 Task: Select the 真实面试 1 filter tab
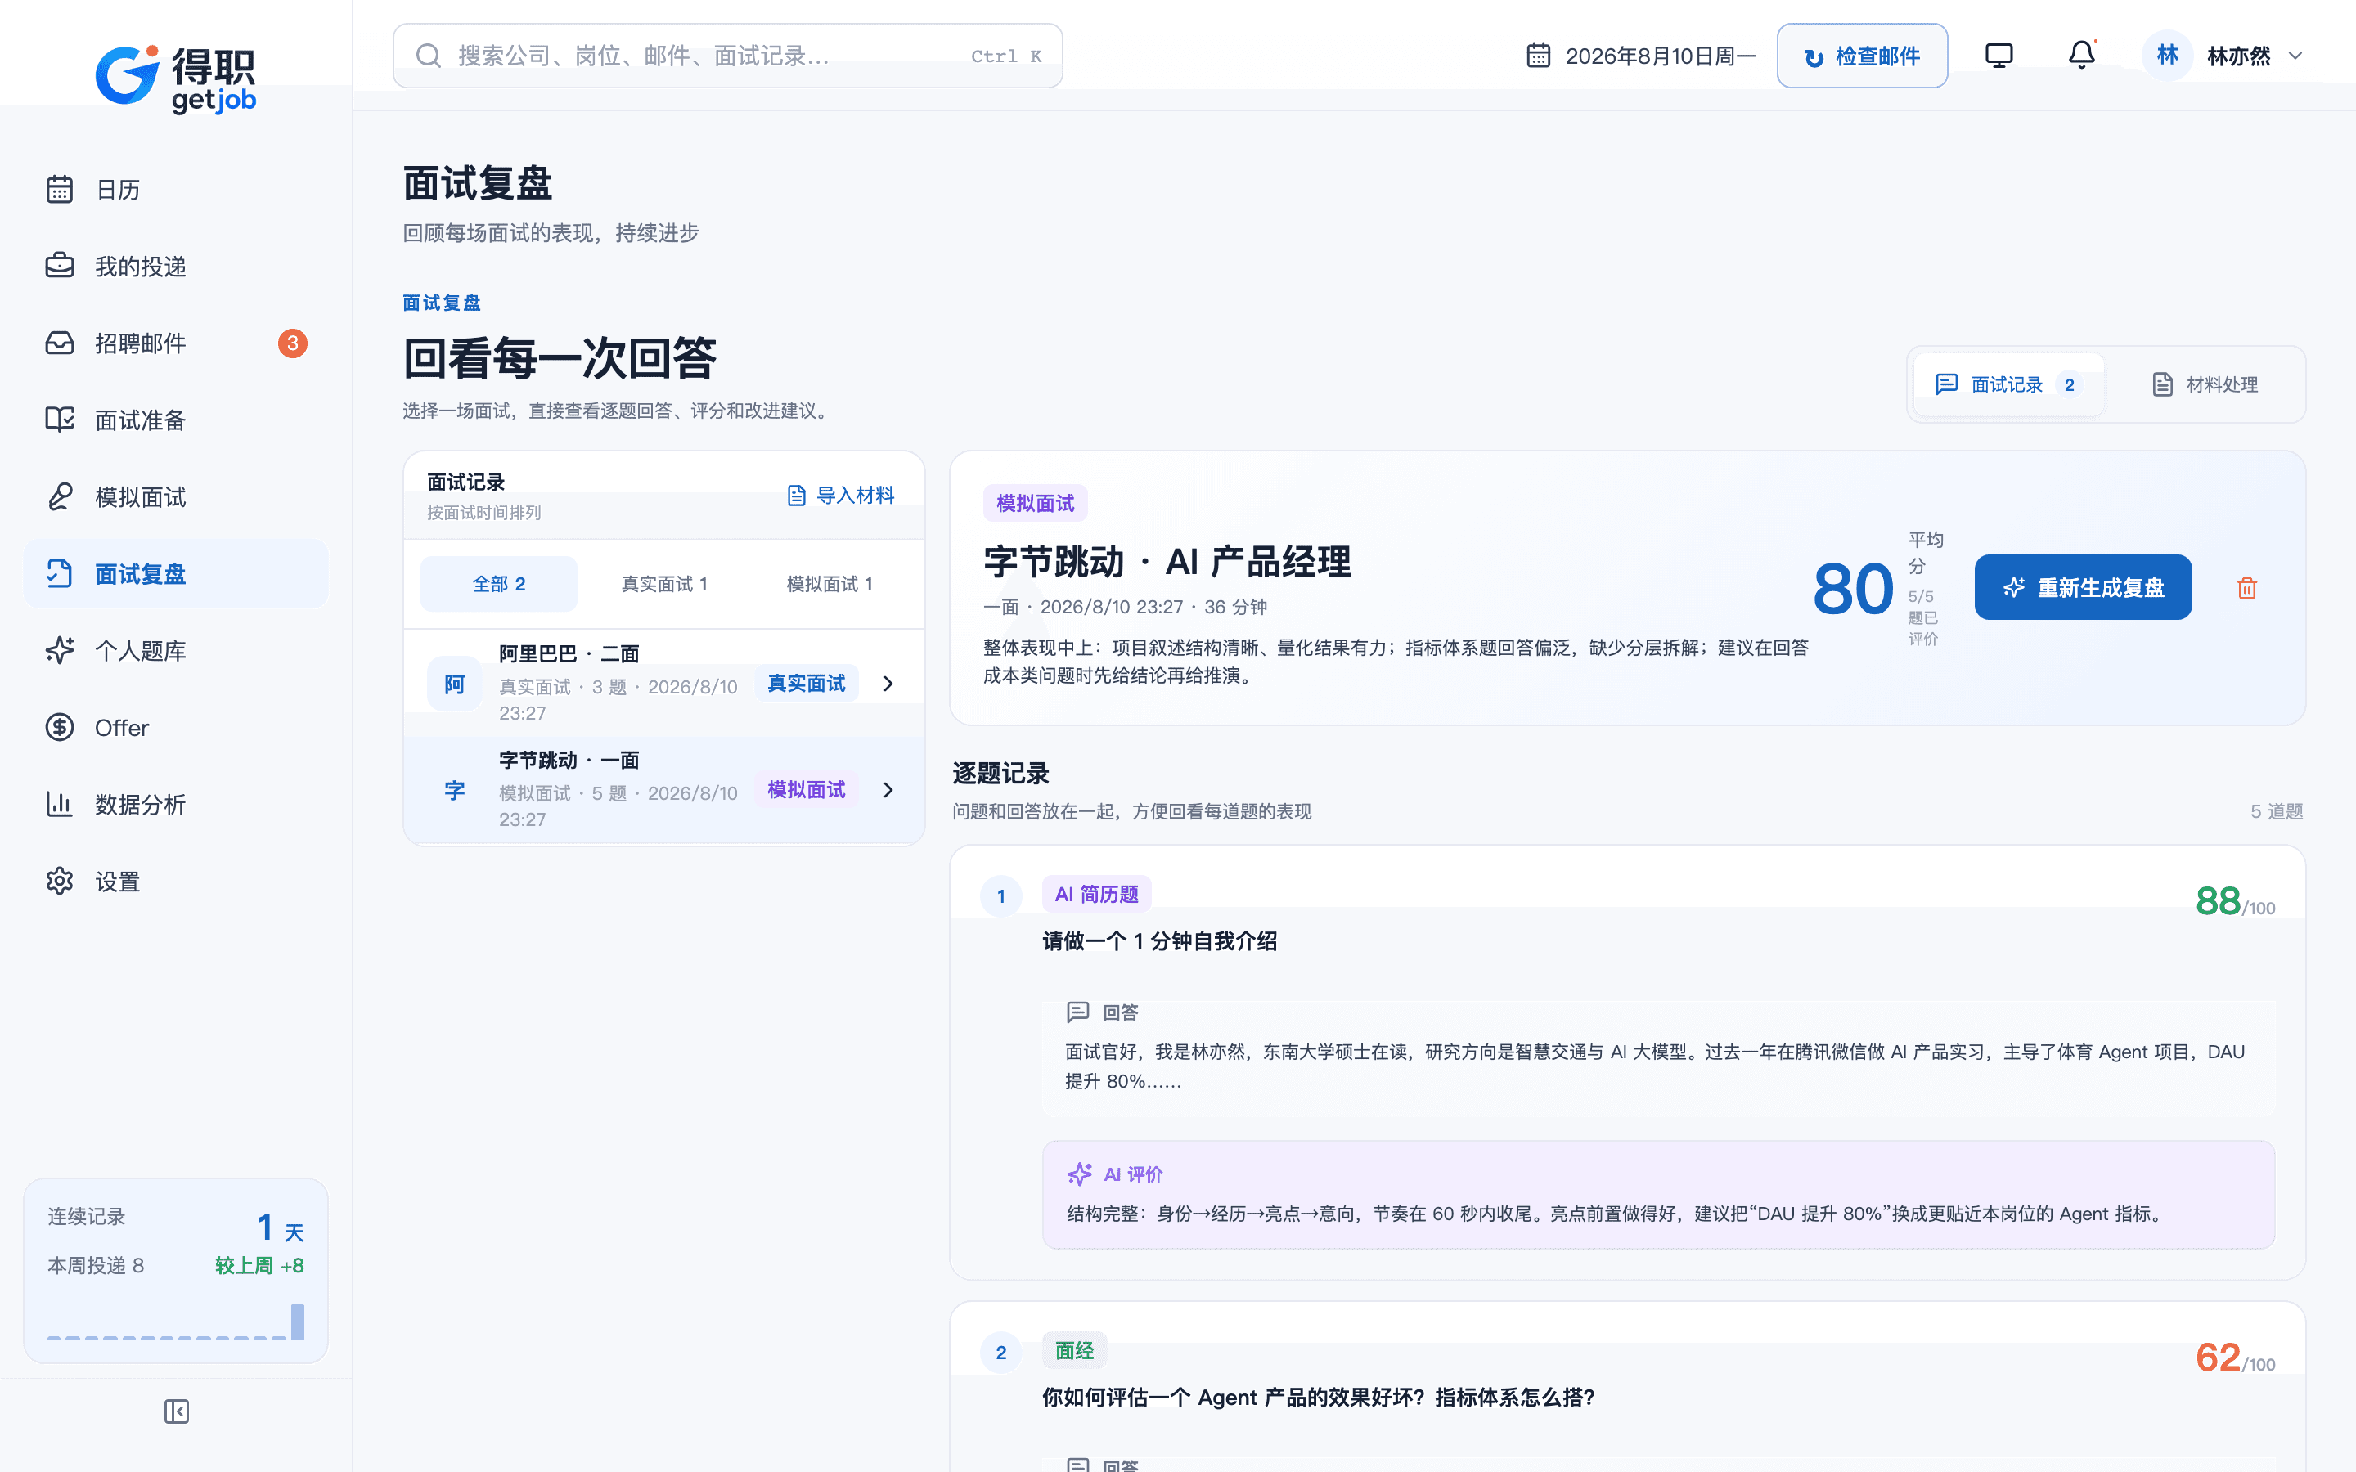664,584
